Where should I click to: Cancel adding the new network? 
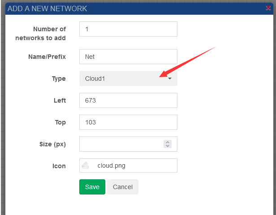tap(122, 187)
